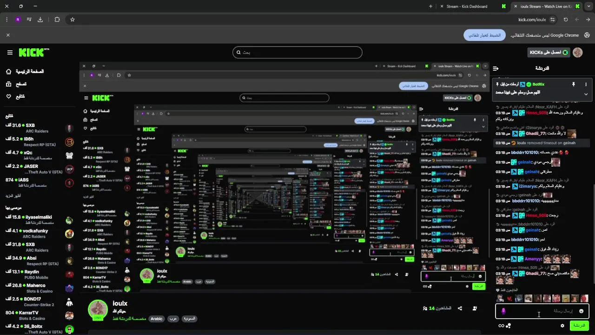Open the Chrome three-dot menu

pos(7,20)
